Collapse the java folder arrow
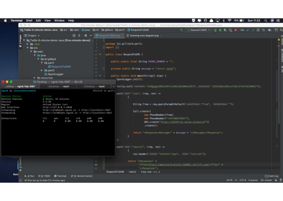Image resolution: width=283 pixels, height=201 pixels. (x=35, y=55)
